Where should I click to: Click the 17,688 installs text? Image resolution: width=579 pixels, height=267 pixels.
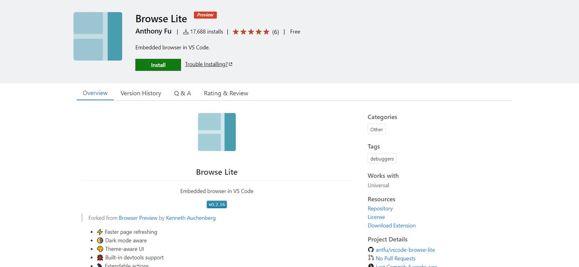point(207,32)
